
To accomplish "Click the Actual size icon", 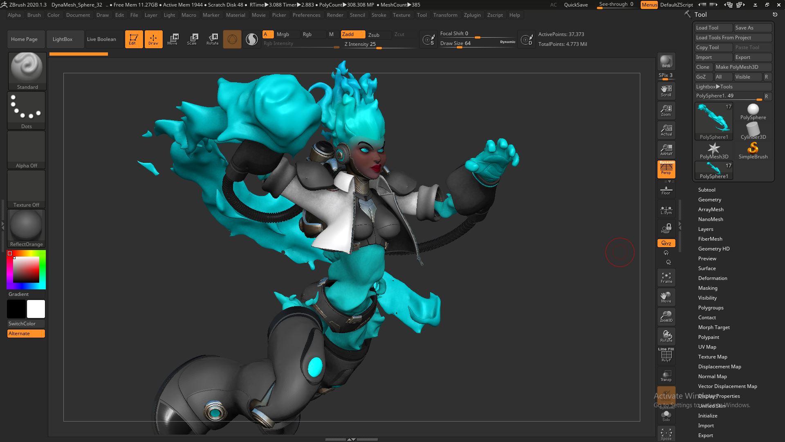I will pyautogui.click(x=666, y=130).
